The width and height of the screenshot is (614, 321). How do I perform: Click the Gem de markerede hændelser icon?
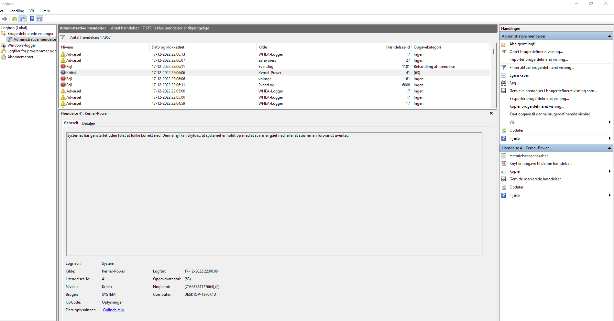tap(504, 179)
